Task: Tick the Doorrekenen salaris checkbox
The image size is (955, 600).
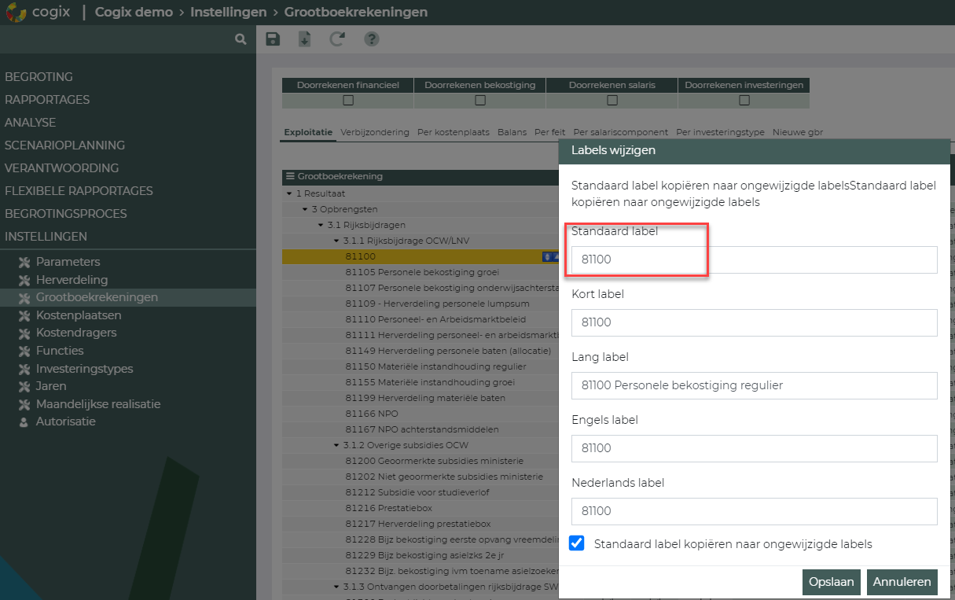Action: (x=612, y=101)
